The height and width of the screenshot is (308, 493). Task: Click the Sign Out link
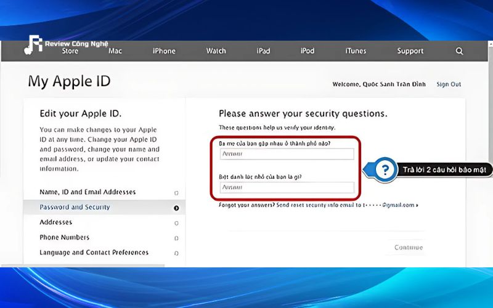[x=449, y=84]
